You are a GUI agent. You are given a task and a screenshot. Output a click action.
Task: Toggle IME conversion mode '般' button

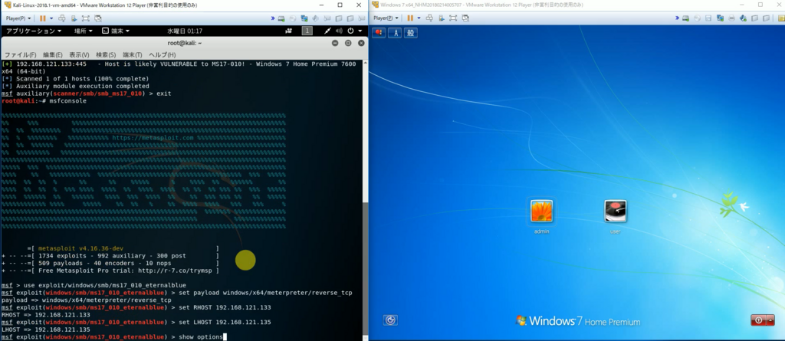411,32
